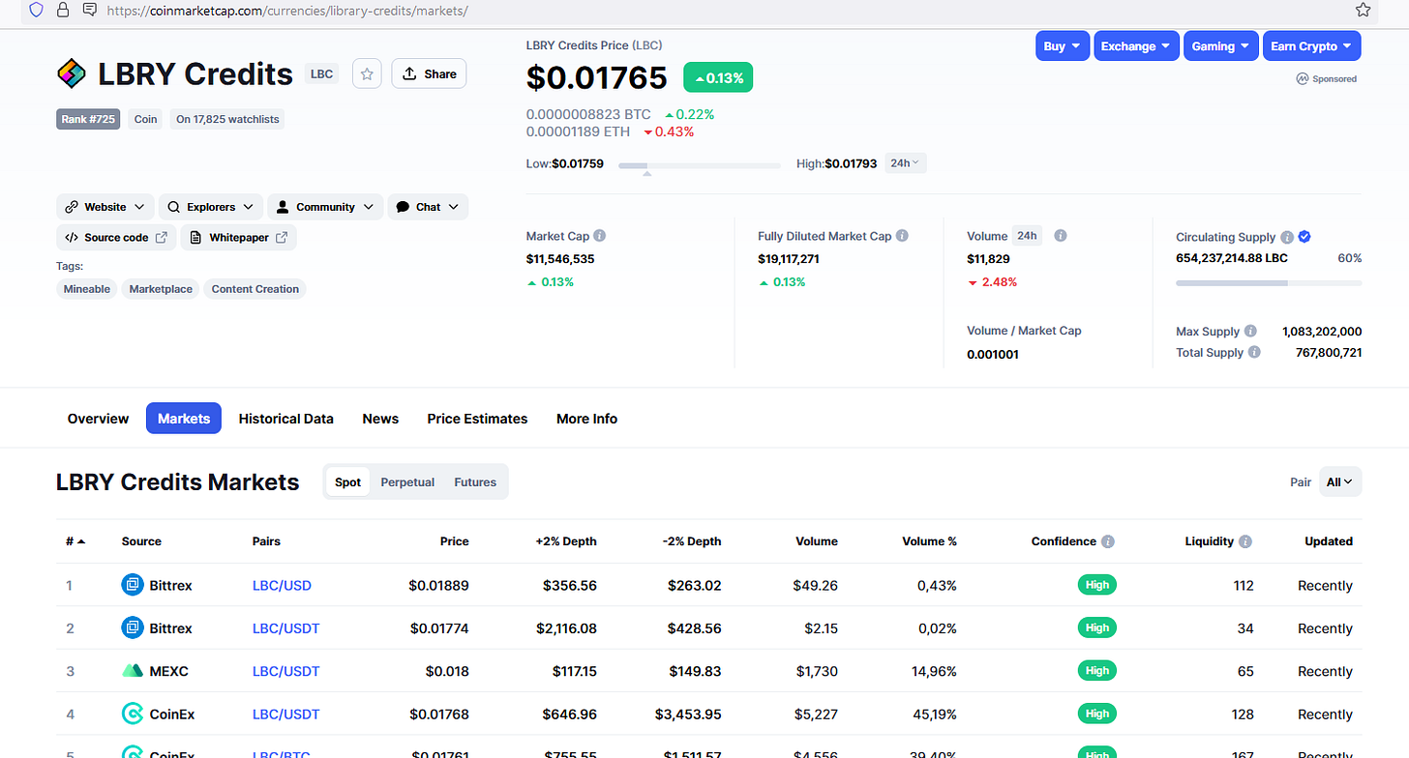Click the Share button
The height and width of the screenshot is (758, 1409).
[429, 73]
